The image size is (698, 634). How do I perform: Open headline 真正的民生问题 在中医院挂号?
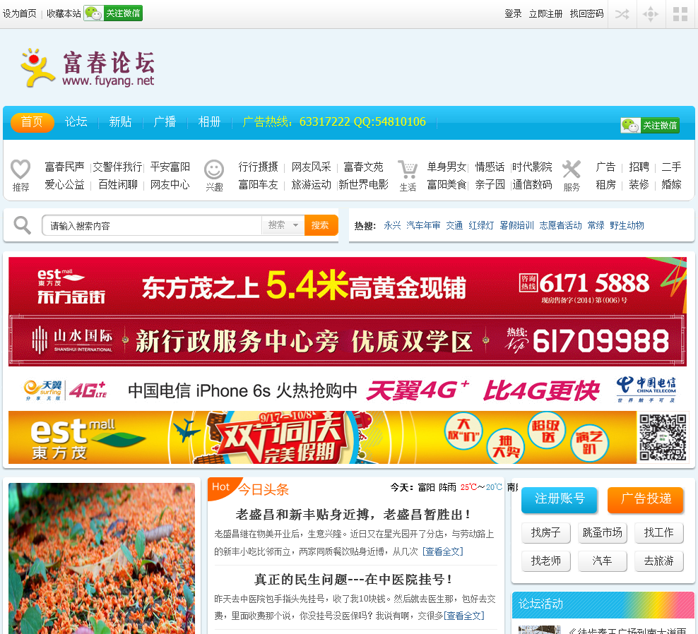pyautogui.click(x=353, y=580)
